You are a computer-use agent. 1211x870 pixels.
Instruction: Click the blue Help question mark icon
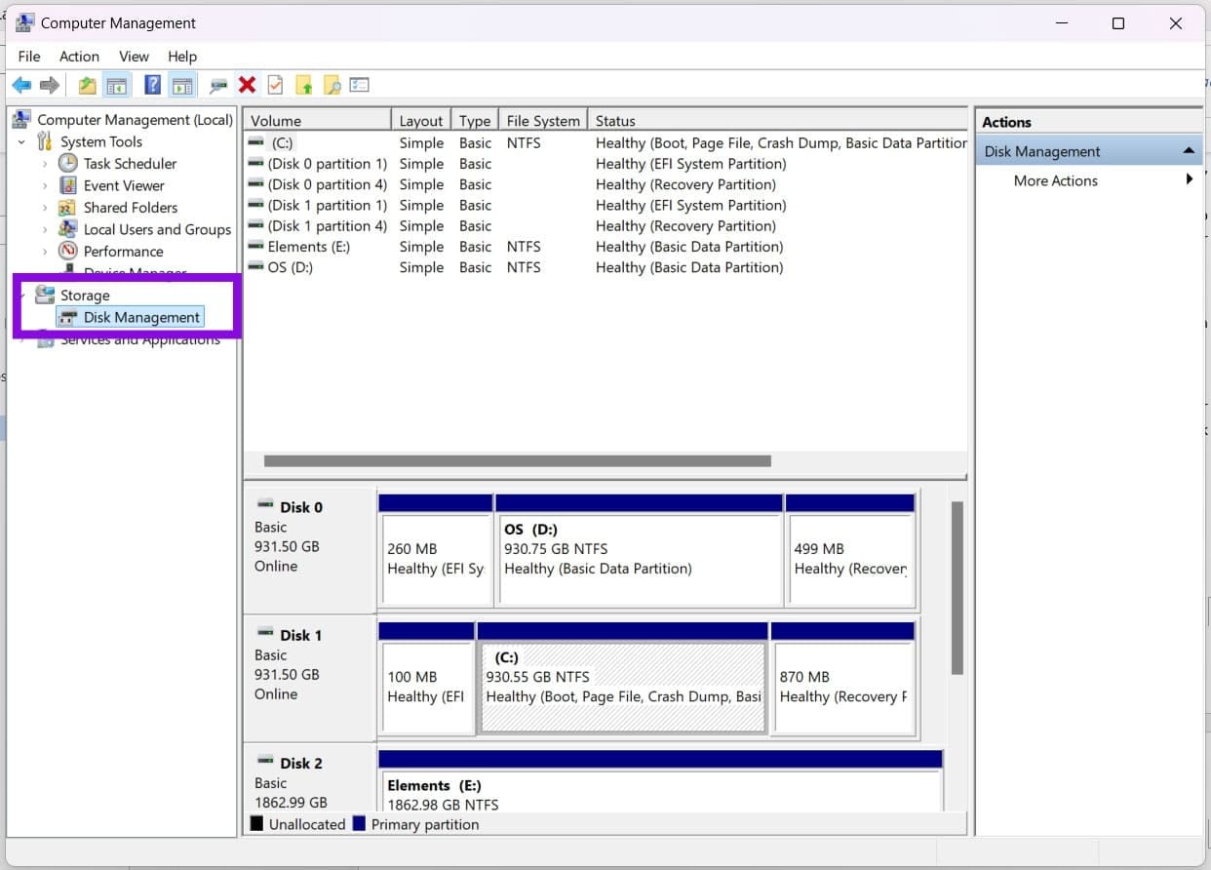click(152, 85)
